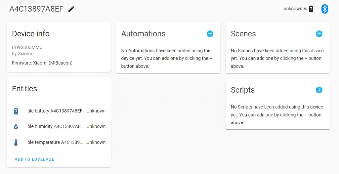Click the Device info heading
The height and width of the screenshot is (174, 339).
tap(31, 34)
